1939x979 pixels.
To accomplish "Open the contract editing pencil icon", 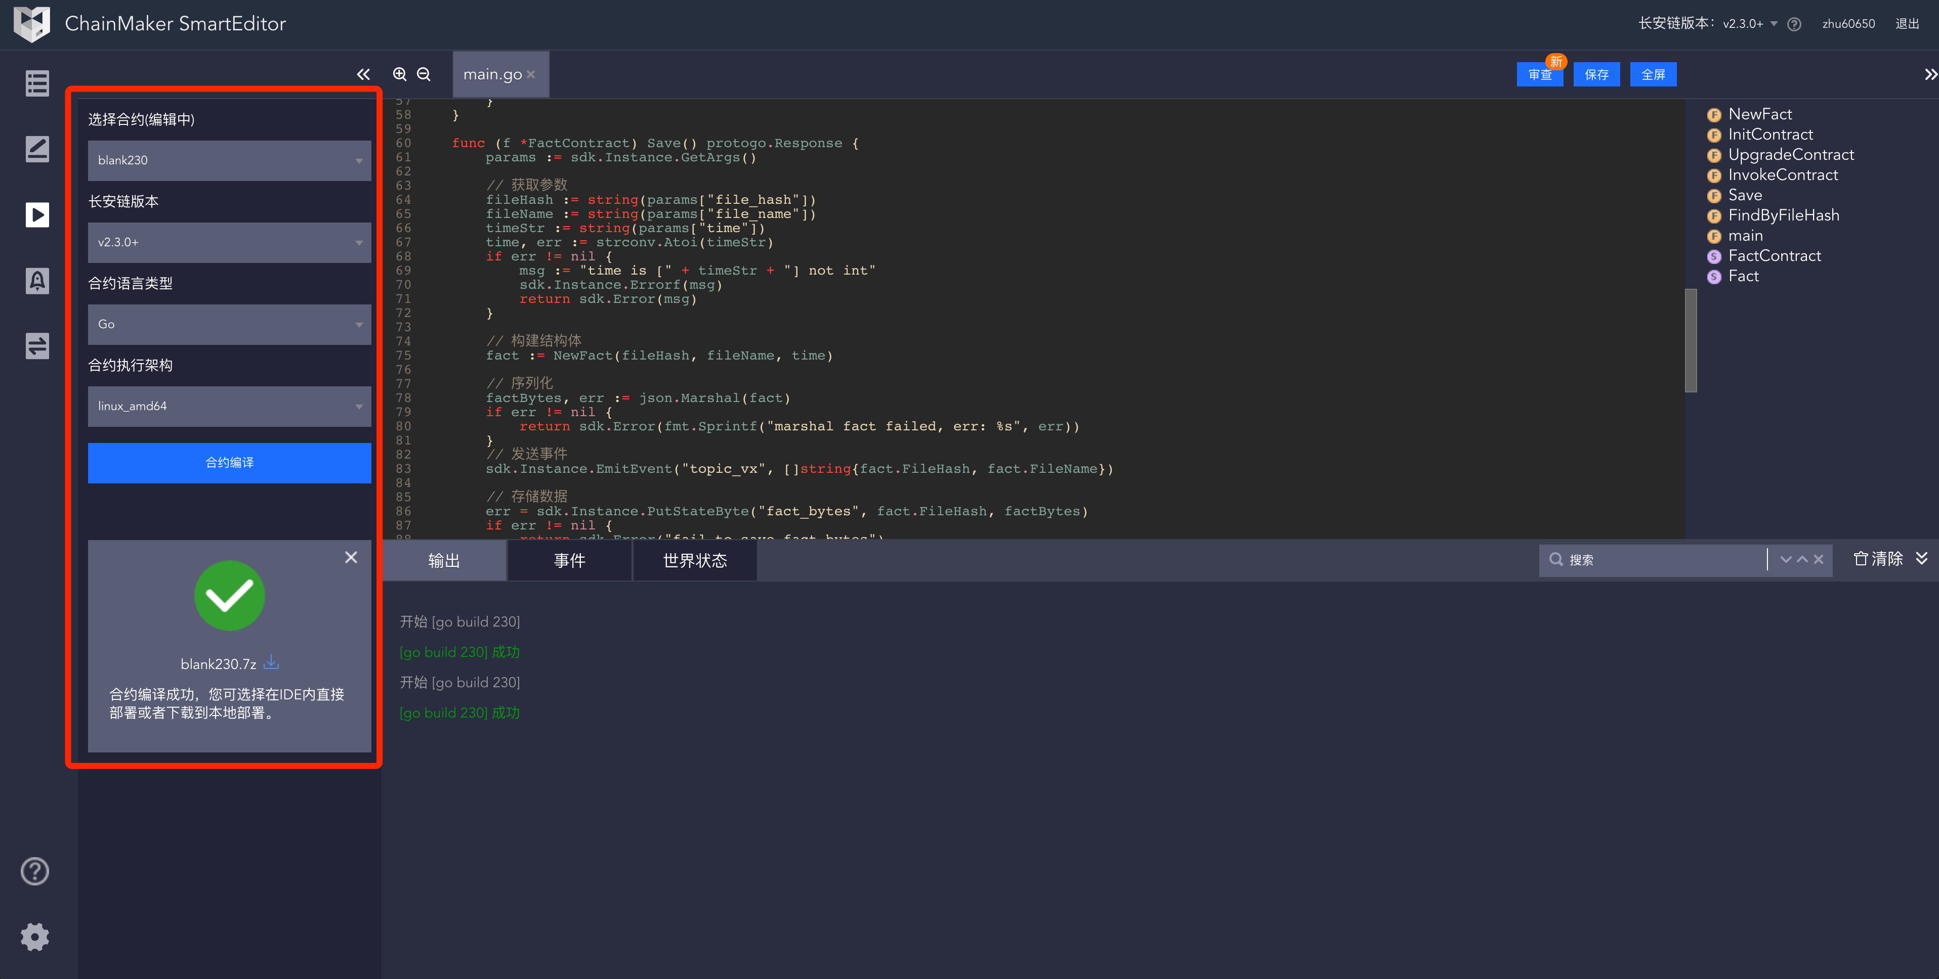I will point(37,149).
